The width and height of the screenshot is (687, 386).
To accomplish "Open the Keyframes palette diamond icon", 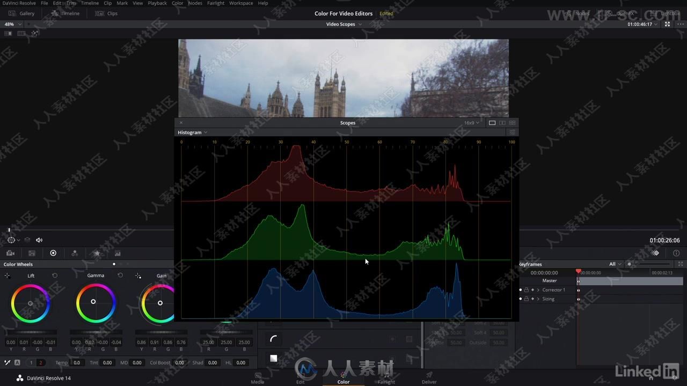I will pyautogui.click(x=655, y=253).
